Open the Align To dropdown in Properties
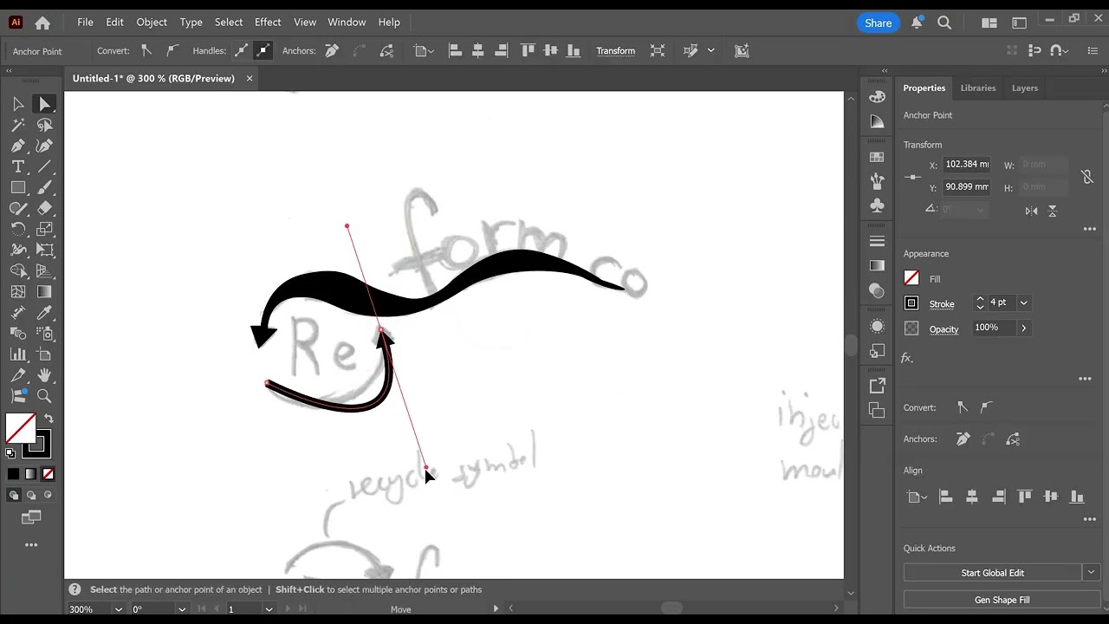The width and height of the screenshot is (1109, 624). 917,497
